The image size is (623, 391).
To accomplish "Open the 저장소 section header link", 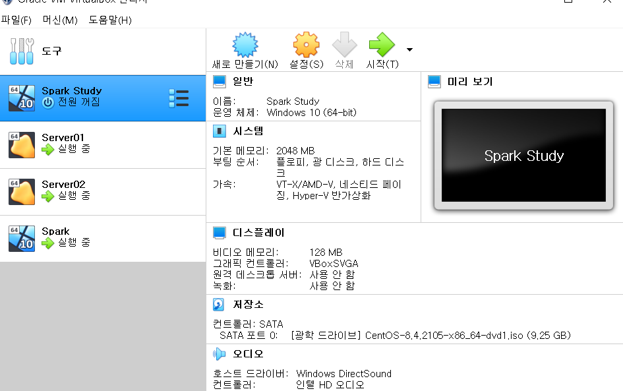I will (248, 305).
